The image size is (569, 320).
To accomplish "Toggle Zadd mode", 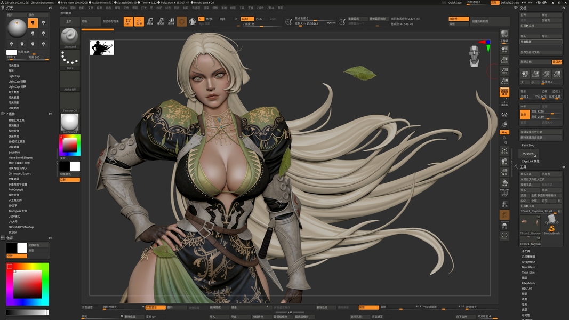I will click(247, 19).
